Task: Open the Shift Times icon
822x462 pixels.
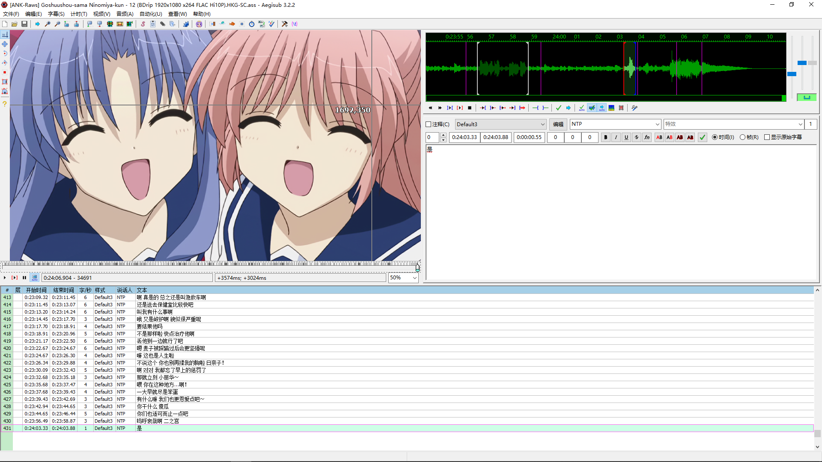Action: point(212,24)
